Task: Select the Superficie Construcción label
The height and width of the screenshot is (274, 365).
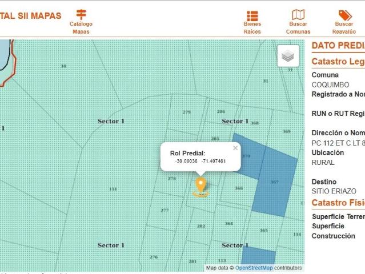Action: point(334,231)
